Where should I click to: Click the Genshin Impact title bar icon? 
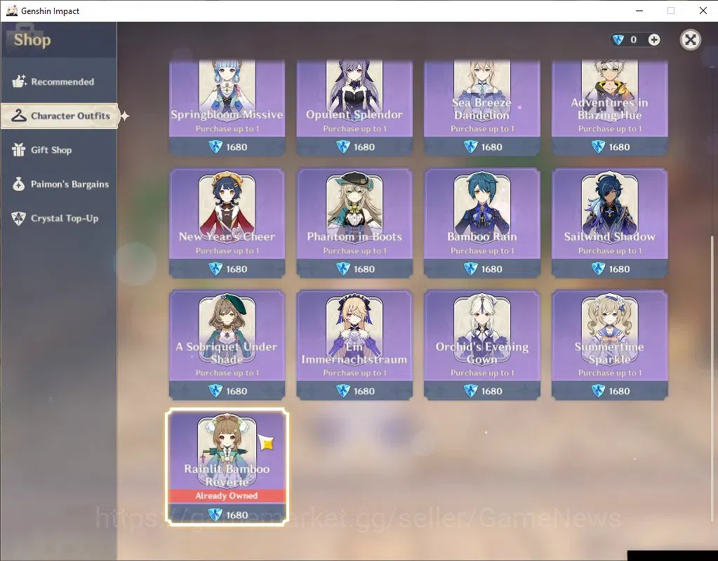pos(11,11)
